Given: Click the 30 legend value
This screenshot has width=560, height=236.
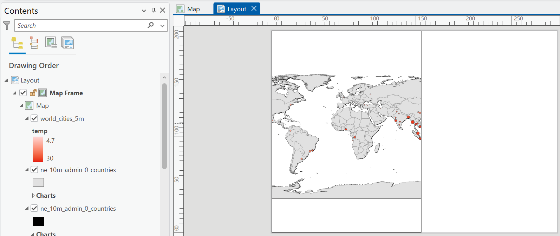Looking at the screenshot, I should 50,158.
